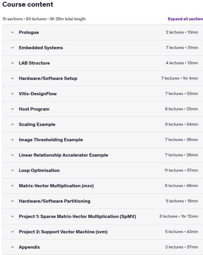The height and width of the screenshot is (255, 203).
Task: Click the '8 lectures • 1hr 12min' text
Action: point(179,216)
